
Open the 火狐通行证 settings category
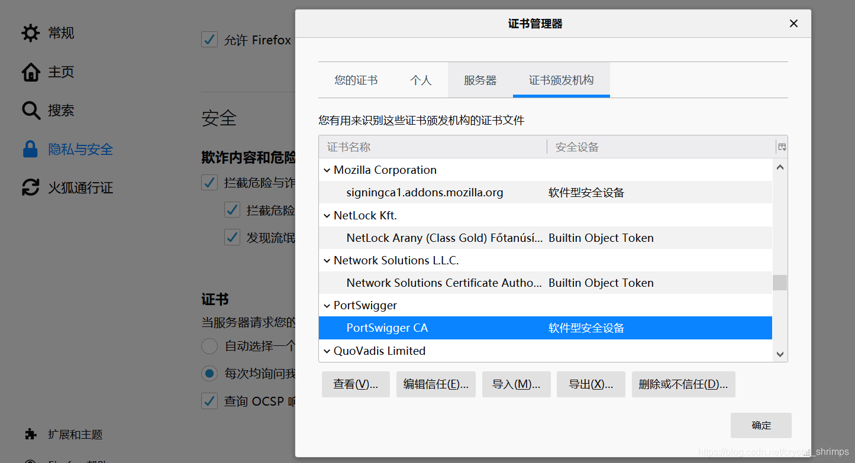pyautogui.click(x=80, y=188)
